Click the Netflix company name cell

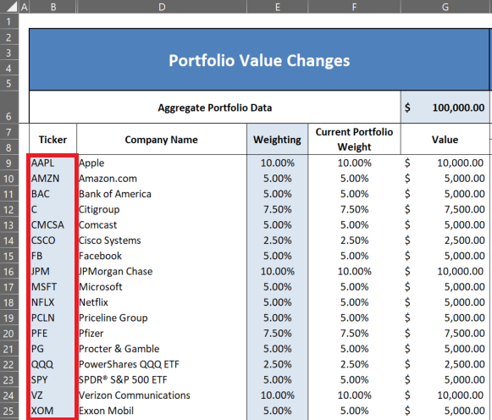(x=162, y=302)
